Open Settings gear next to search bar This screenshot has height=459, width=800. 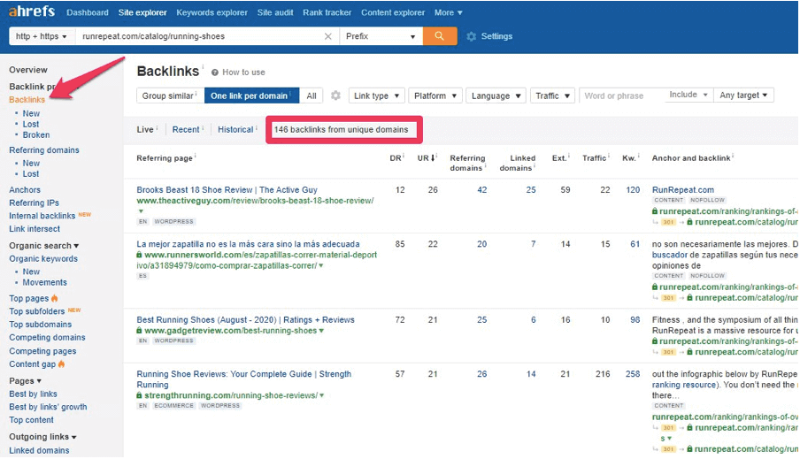[472, 36]
